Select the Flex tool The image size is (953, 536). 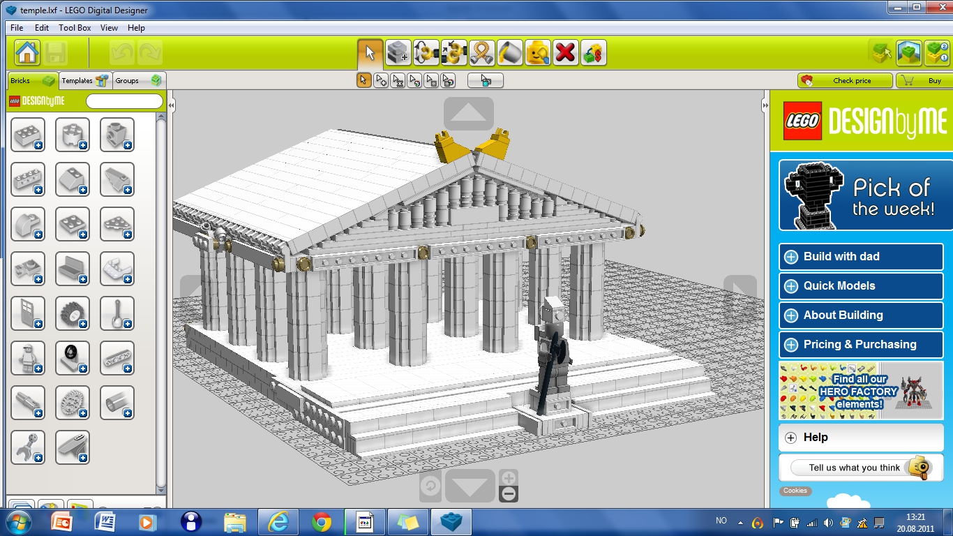(x=482, y=53)
